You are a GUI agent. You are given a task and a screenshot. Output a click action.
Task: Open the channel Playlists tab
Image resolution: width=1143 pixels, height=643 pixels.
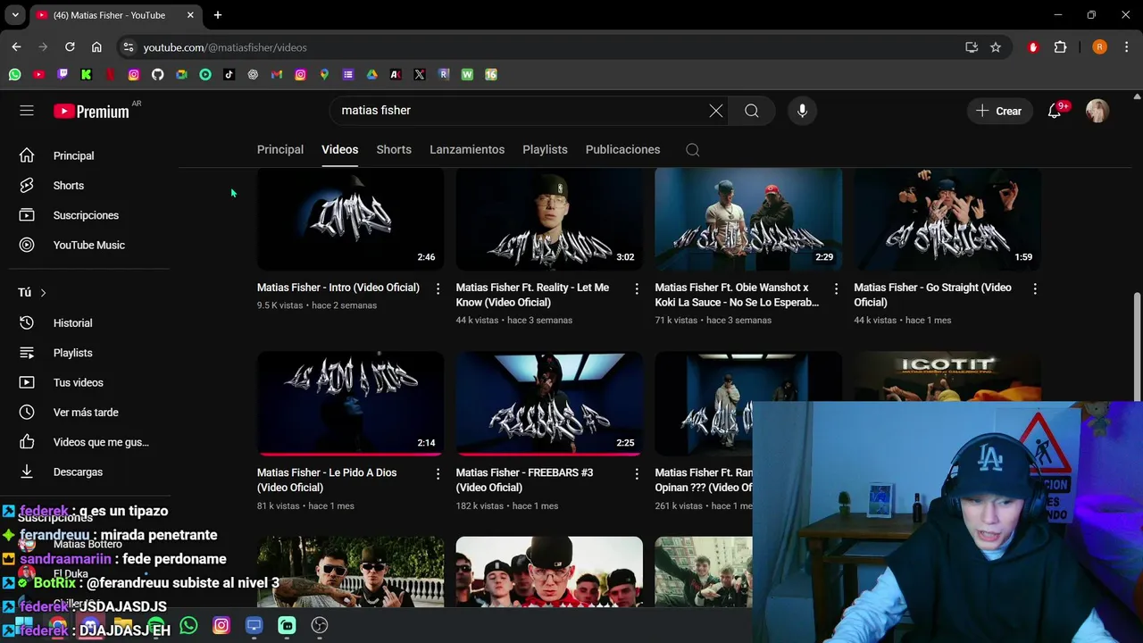click(545, 150)
